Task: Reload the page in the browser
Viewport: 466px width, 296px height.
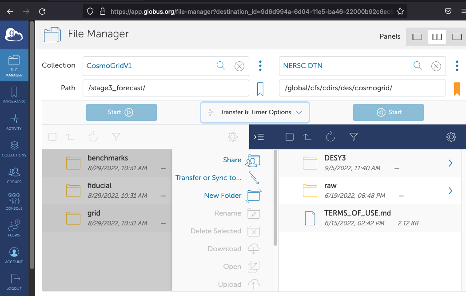Action: click(42, 11)
